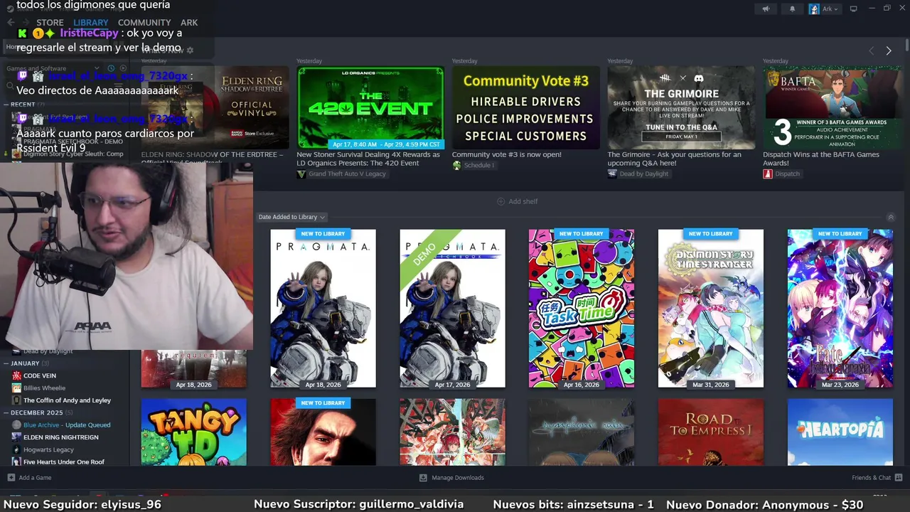Click the Grand Theft Auto V Legacy game icon
910x512 pixels.
pos(301,174)
